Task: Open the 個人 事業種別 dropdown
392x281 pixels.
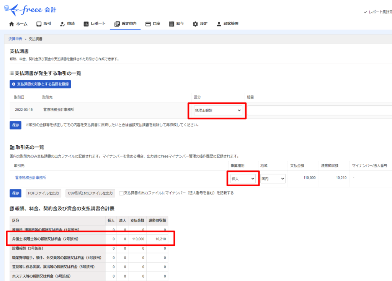Action: (242, 179)
